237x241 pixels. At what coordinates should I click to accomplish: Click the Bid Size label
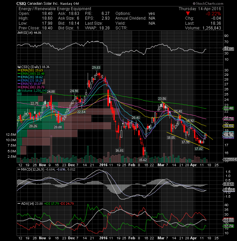(66, 28)
